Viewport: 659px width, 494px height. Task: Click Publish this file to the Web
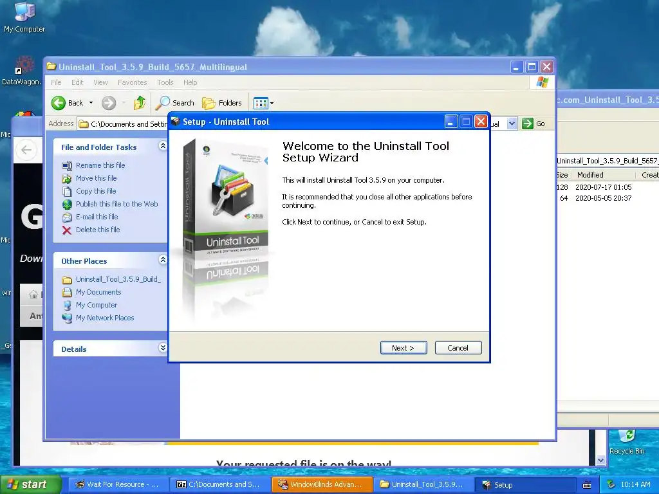click(117, 204)
